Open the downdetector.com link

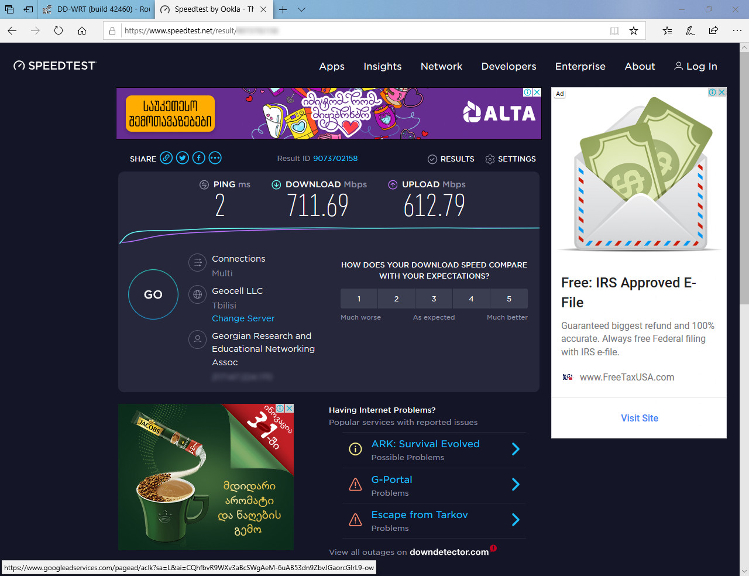click(449, 552)
